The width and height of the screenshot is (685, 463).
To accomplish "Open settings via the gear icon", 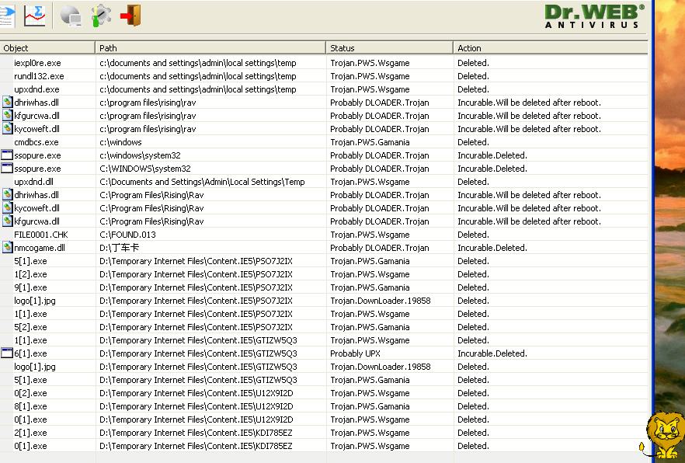I will tap(101, 15).
